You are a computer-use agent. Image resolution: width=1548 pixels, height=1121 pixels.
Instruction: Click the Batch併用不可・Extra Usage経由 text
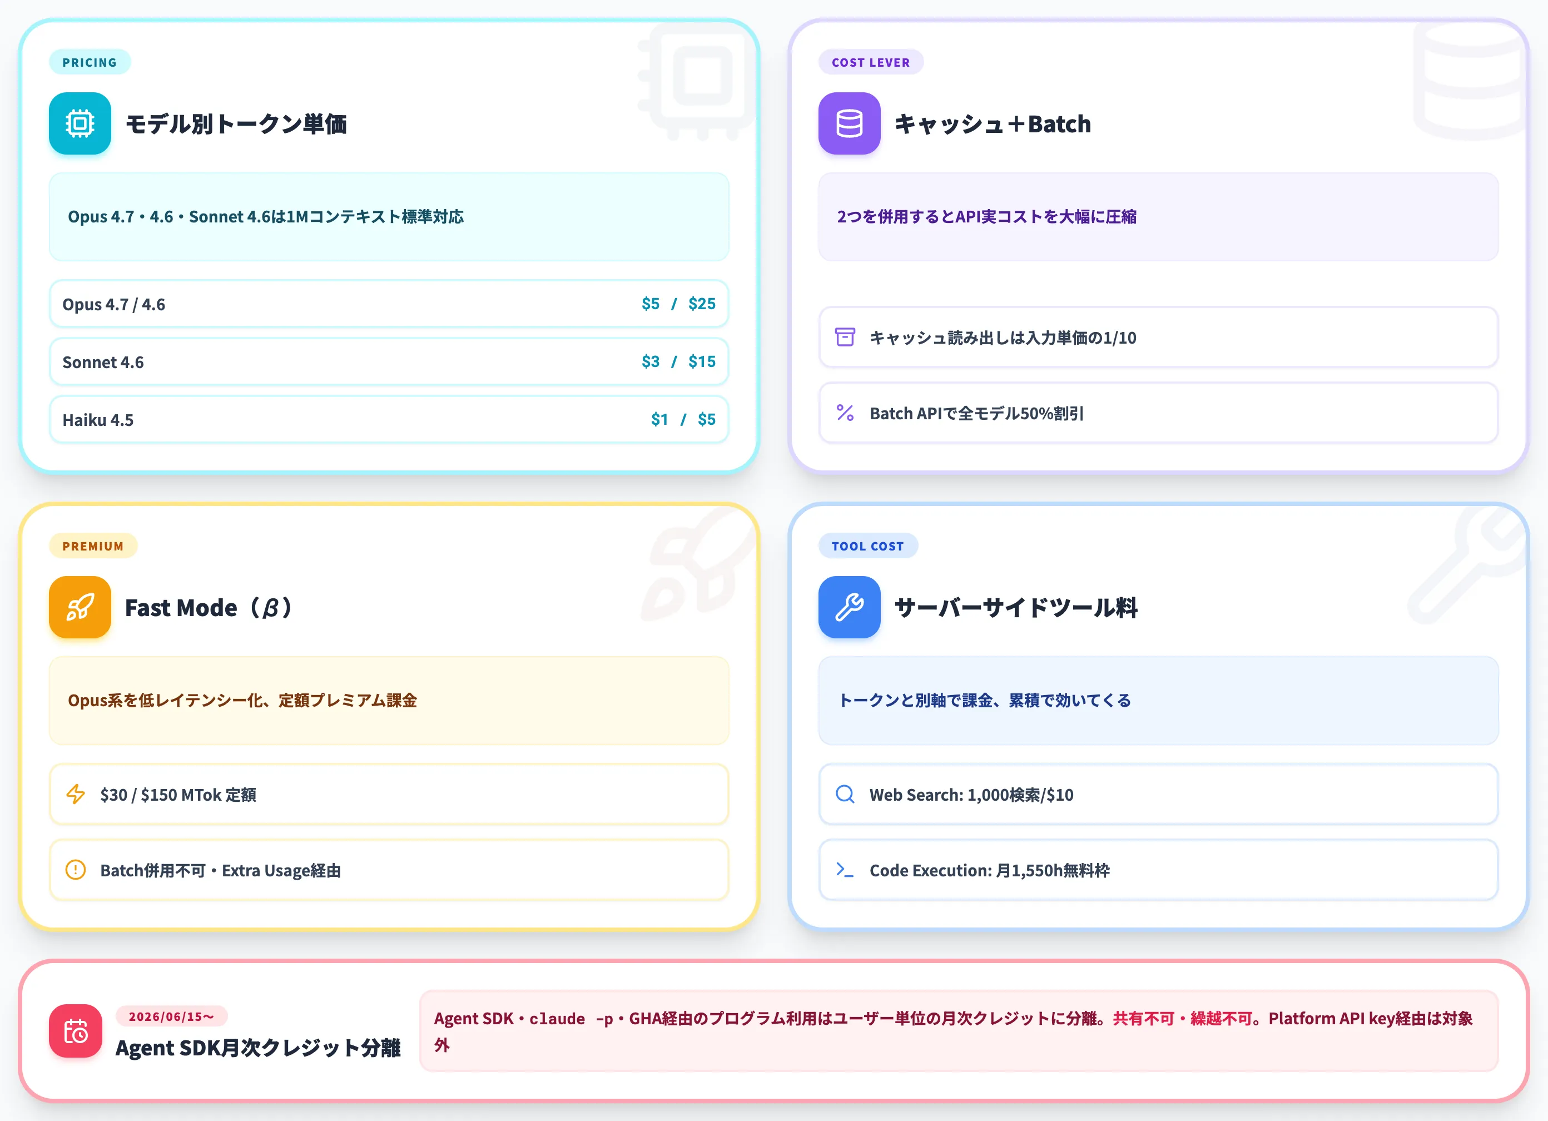pyautogui.click(x=220, y=871)
